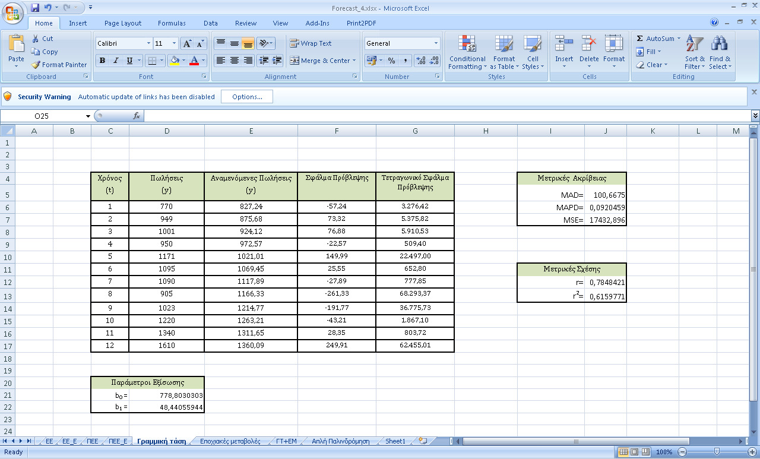Screen dimensions: 760x459
Task: Expand the Merge & Center dropdown arrow
Action: [x=354, y=61]
